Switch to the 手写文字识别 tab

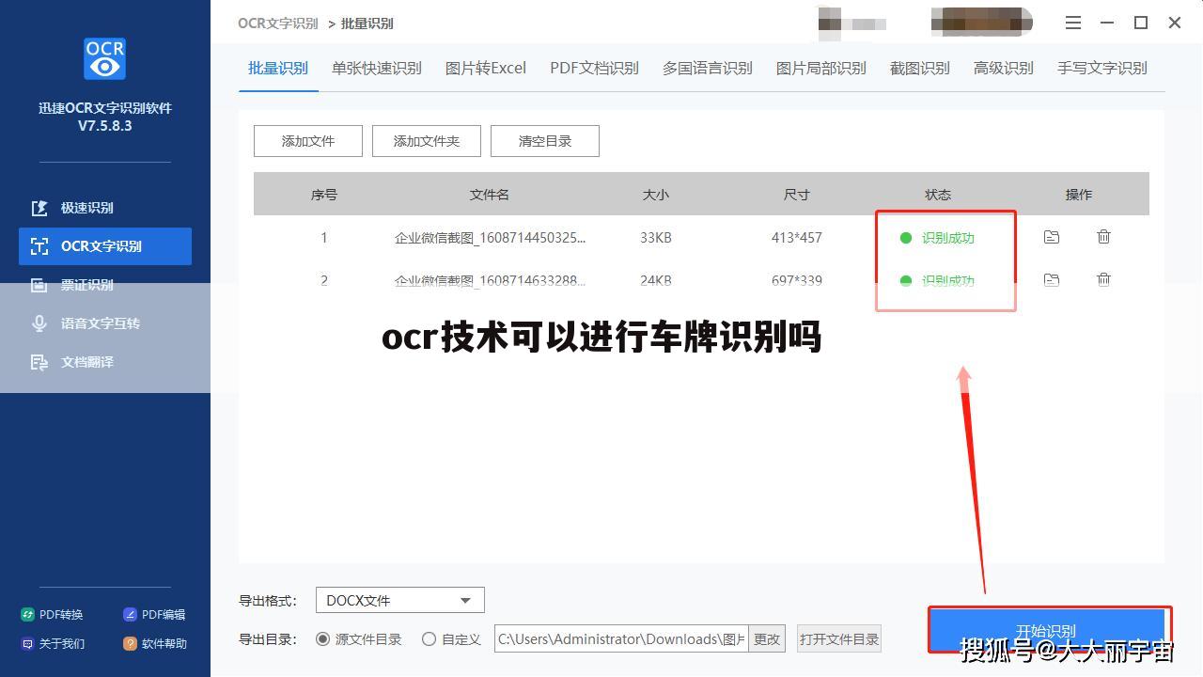pos(1102,68)
